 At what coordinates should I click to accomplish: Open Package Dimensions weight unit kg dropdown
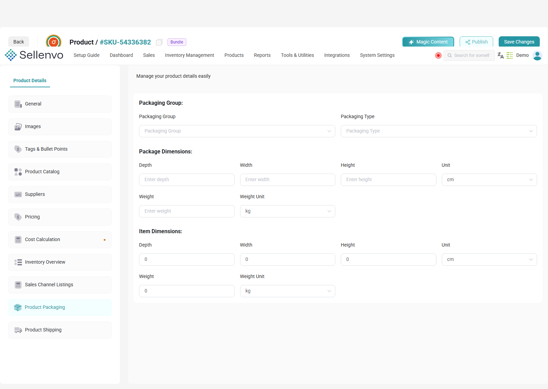click(x=287, y=211)
